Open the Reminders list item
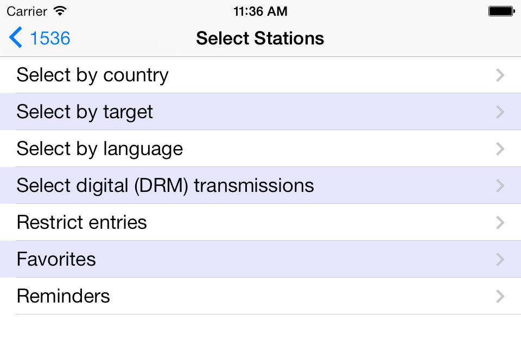Image resolution: width=521 pixels, height=347 pixels. pyautogui.click(x=260, y=296)
